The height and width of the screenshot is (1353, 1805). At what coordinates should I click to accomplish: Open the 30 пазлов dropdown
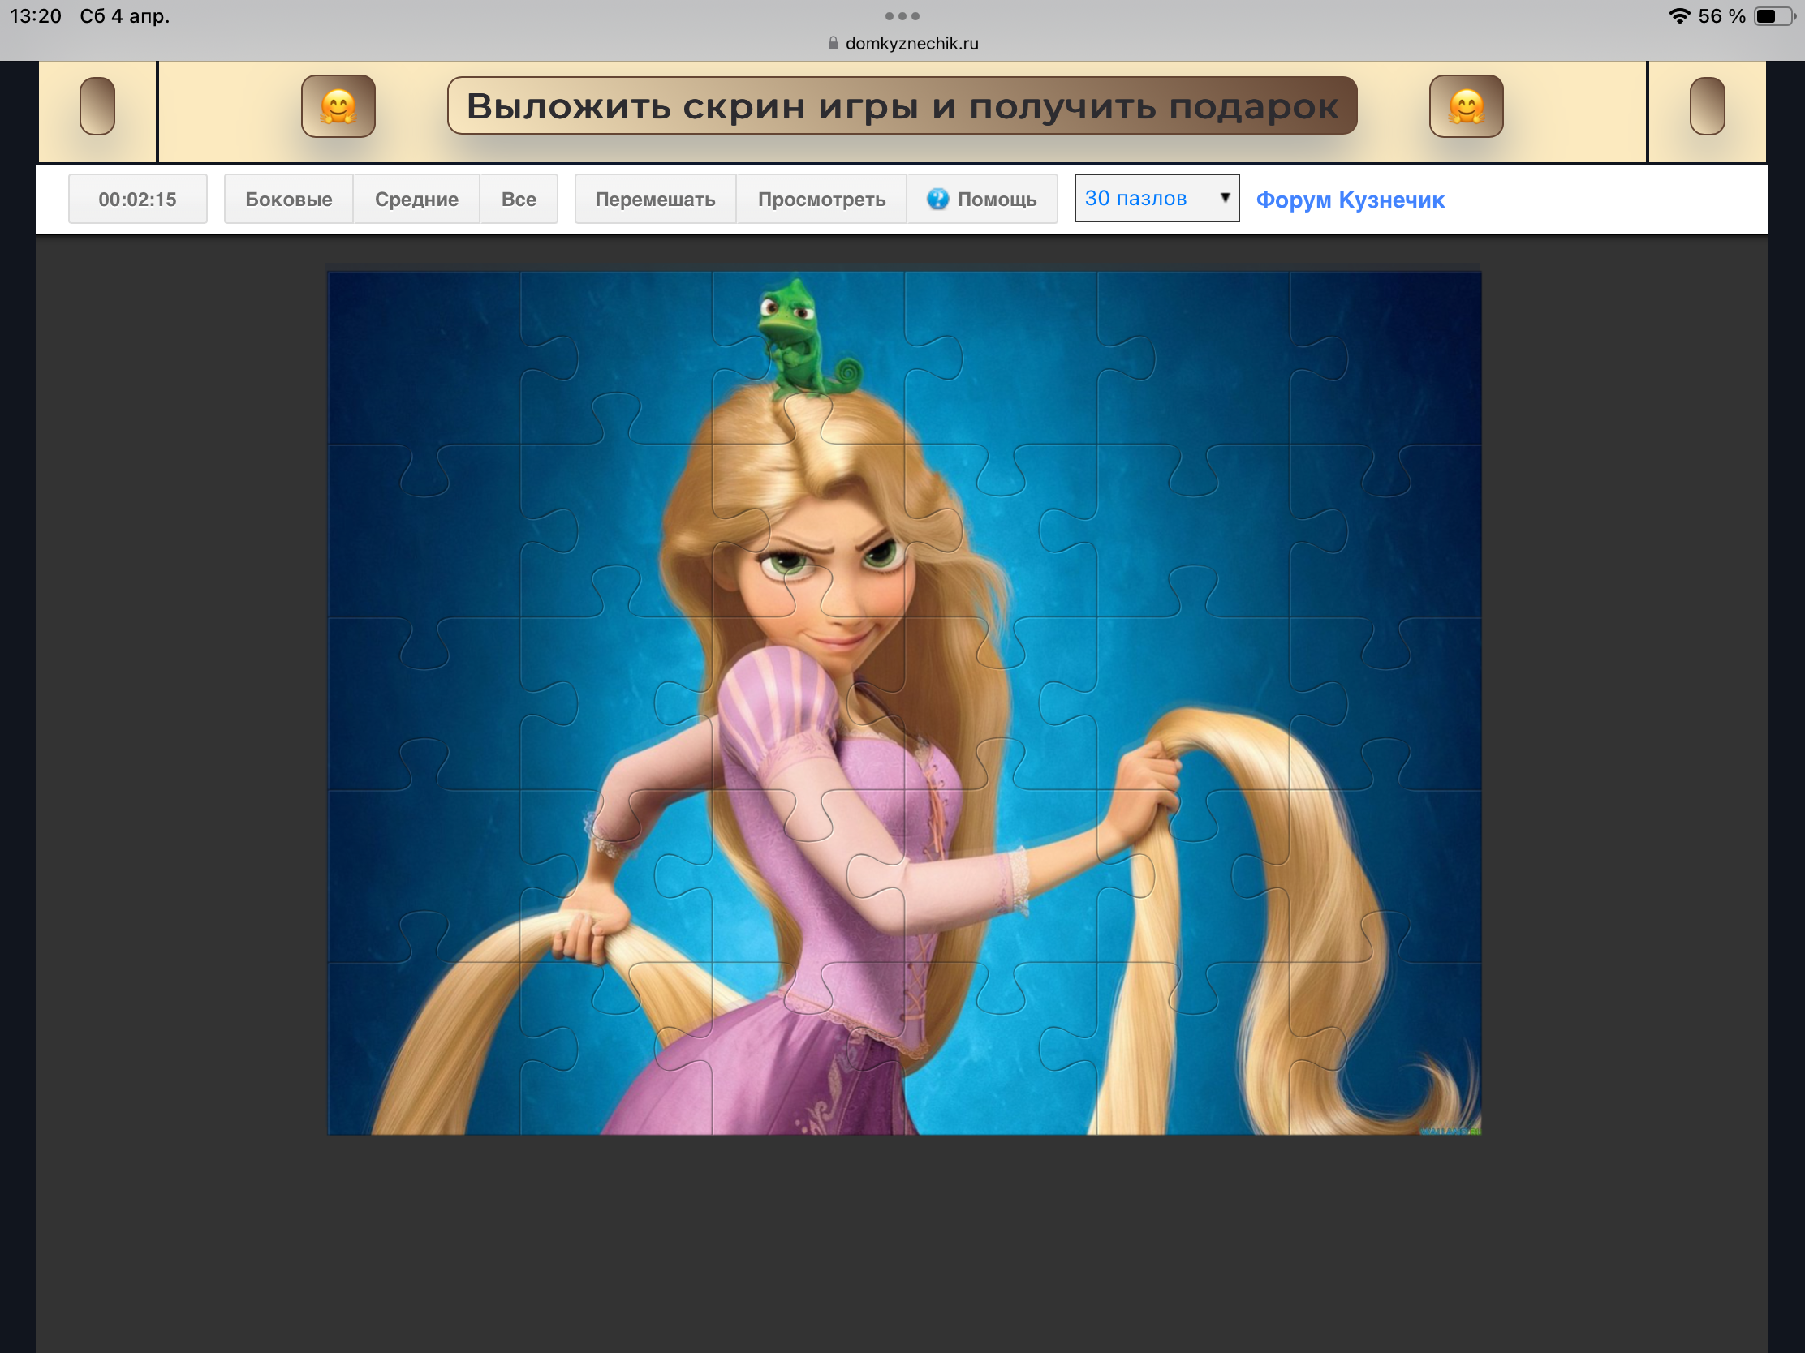click(1143, 198)
